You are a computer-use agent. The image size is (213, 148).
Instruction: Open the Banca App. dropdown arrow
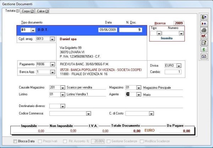pyautogui.click(x=53, y=72)
